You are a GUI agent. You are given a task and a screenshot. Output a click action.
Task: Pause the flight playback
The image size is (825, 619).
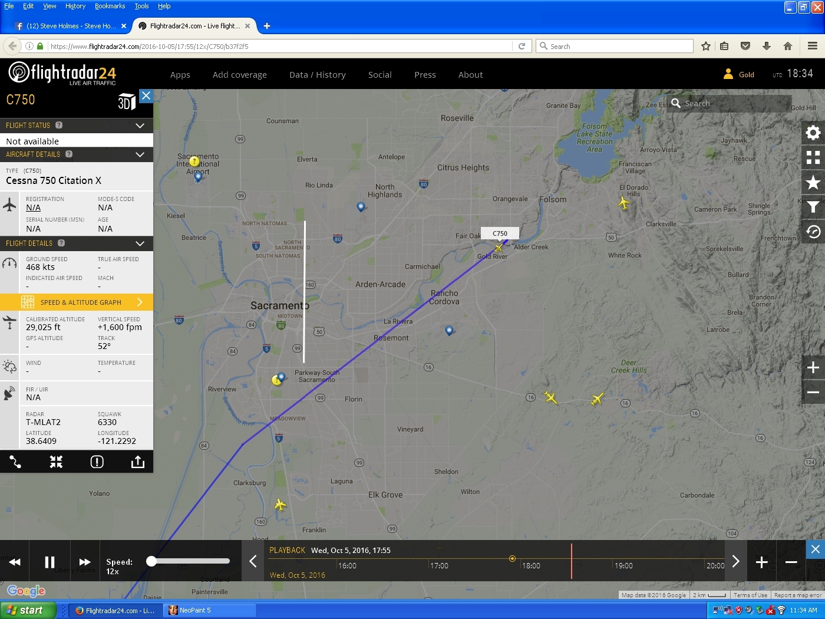(49, 562)
